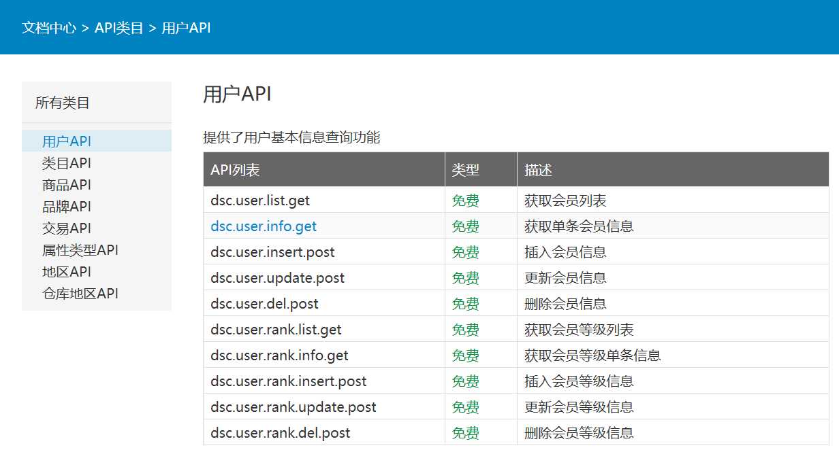Click the 插入会员等级信息 description

coord(579,381)
